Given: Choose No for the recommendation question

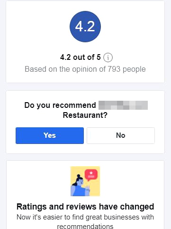Looking at the screenshot, I should click(121, 135).
